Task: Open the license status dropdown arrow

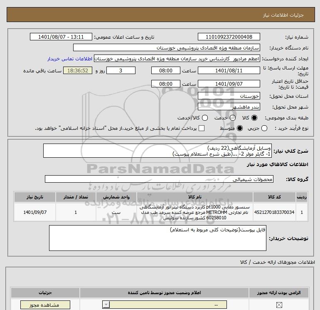Action: (106, 305)
